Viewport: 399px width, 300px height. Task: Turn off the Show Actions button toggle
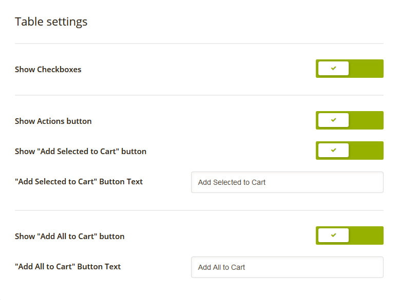coord(349,120)
